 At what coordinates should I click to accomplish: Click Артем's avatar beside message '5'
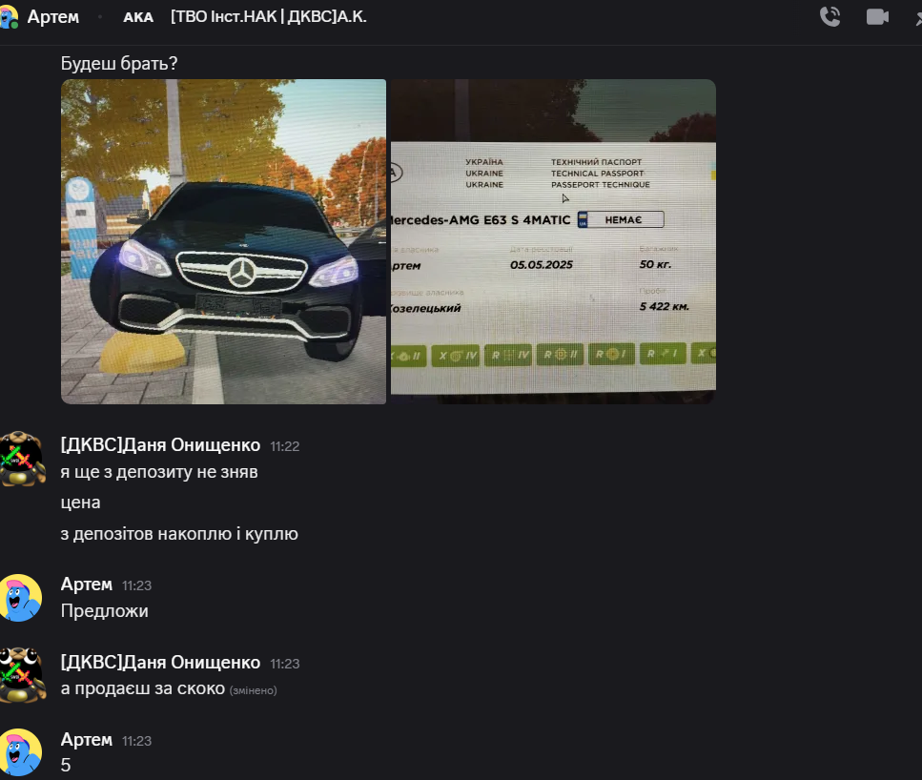[x=20, y=753]
